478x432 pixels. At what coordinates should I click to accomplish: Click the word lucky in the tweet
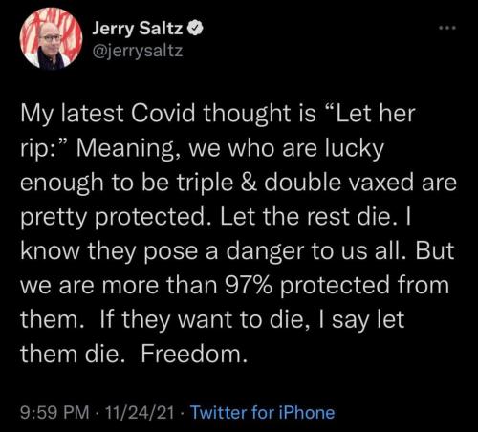tap(355, 148)
